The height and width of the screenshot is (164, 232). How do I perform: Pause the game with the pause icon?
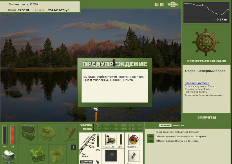click(x=157, y=4)
